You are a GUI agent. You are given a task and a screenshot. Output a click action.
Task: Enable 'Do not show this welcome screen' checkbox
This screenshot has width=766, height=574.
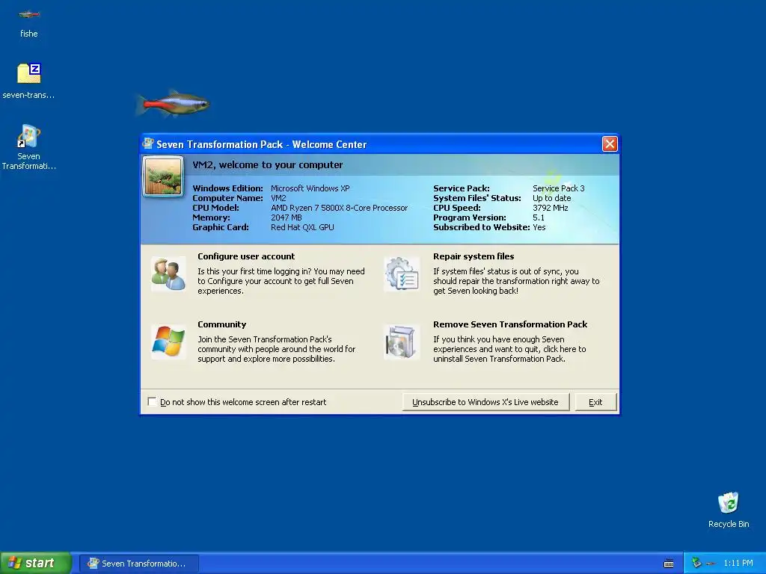[152, 401]
